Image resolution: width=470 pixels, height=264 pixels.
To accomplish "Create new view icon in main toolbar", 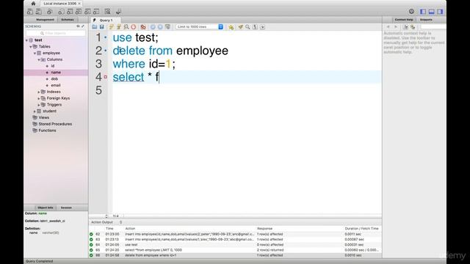I will coord(79,12).
